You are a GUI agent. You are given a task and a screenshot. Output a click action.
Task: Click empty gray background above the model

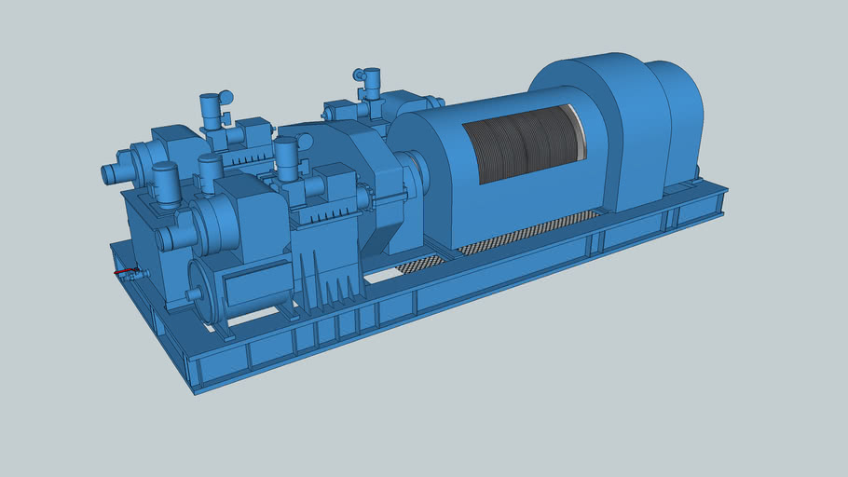(419, 37)
